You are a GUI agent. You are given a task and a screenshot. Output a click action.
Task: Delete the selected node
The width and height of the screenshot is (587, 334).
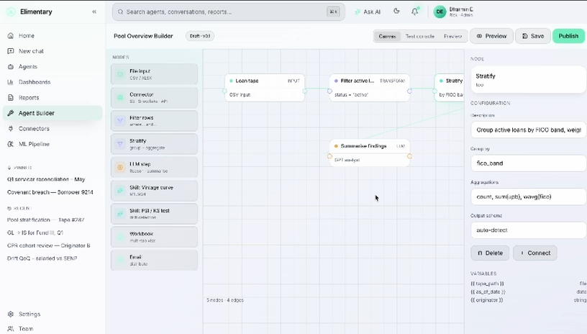(490, 253)
